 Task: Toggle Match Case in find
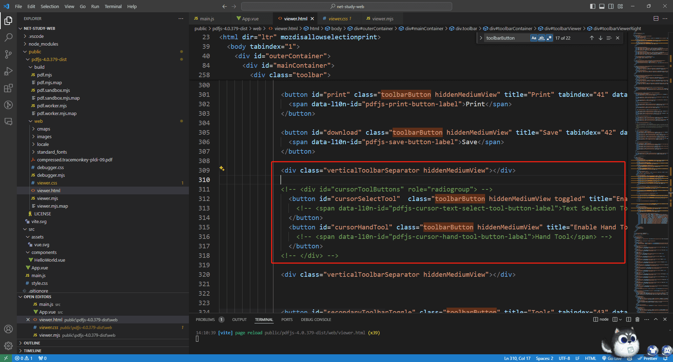coord(534,38)
